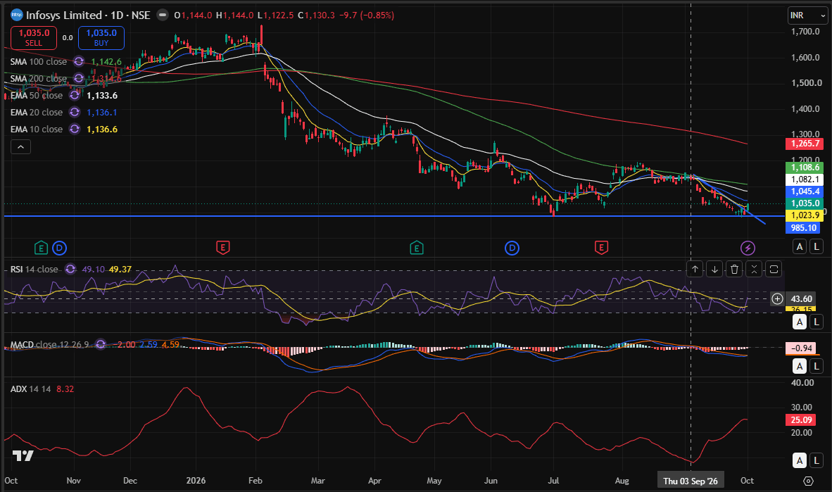Click the SMA 200 close indicator icon

pos(79,79)
